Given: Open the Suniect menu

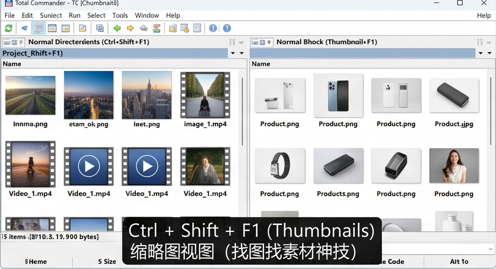Looking at the screenshot, I should click(x=51, y=15).
